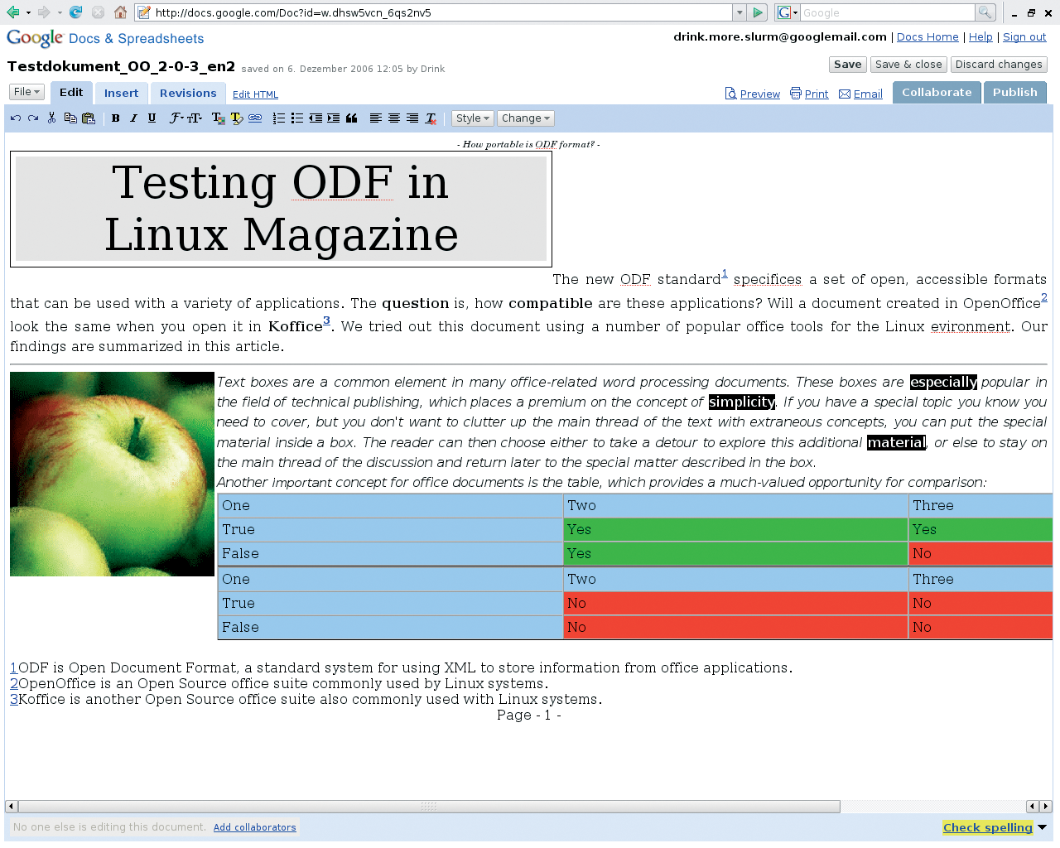1060x848 pixels.
Task: Toggle underline formatting
Action: 152,118
